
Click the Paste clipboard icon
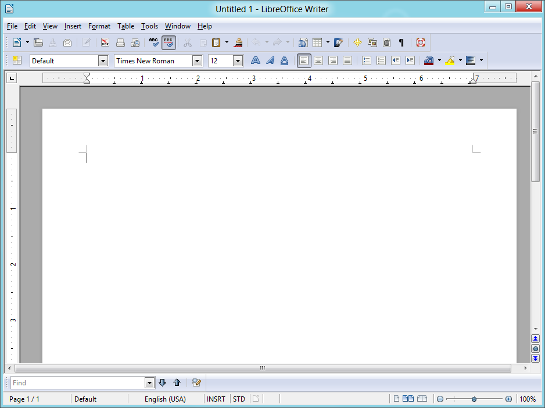coord(216,43)
